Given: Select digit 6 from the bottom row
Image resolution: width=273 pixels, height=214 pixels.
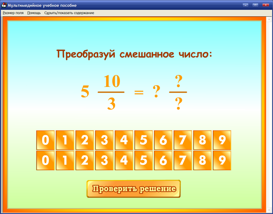Looking at the screenshot, I should click(x=163, y=160).
